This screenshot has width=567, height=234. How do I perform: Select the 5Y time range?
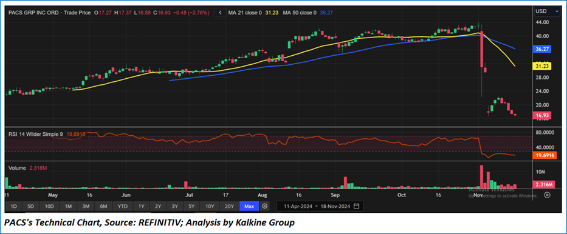(191, 206)
